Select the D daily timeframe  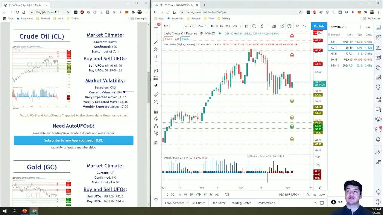(x=217, y=26)
